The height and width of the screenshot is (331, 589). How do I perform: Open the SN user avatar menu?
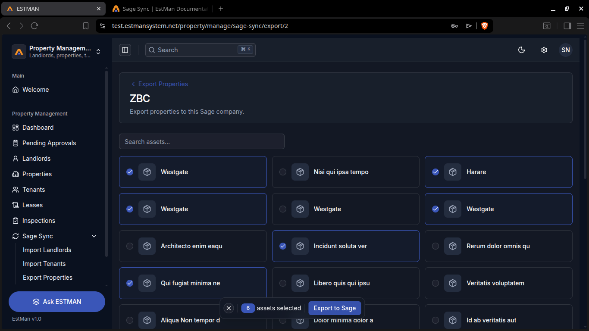(x=566, y=50)
